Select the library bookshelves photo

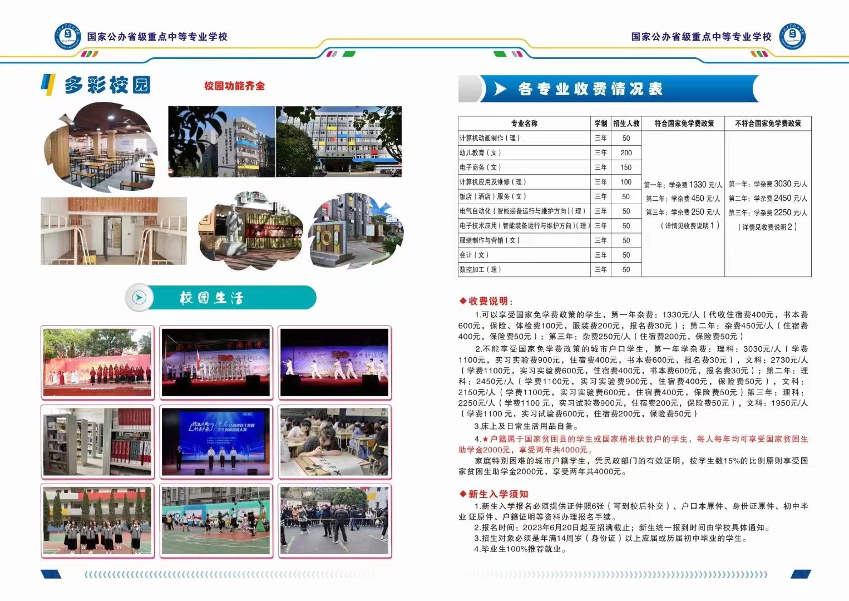[x=97, y=442]
